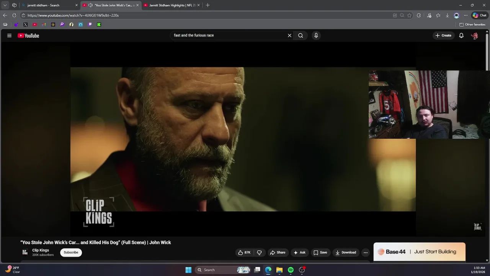
Task: Click the Clip Kings channel avatar
Action: coord(25,252)
